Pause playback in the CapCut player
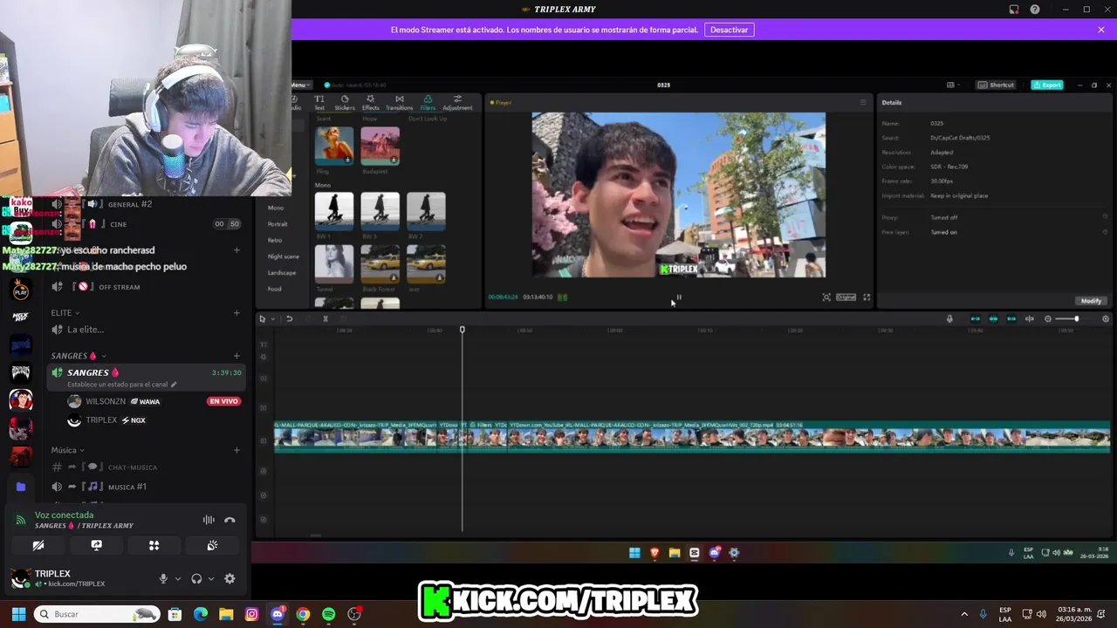Image resolution: width=1117 pixels, height=628 pixels. tap(679, 297)
